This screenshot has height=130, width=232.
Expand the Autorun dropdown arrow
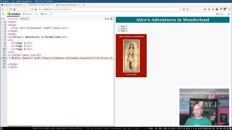click(36, 14)
